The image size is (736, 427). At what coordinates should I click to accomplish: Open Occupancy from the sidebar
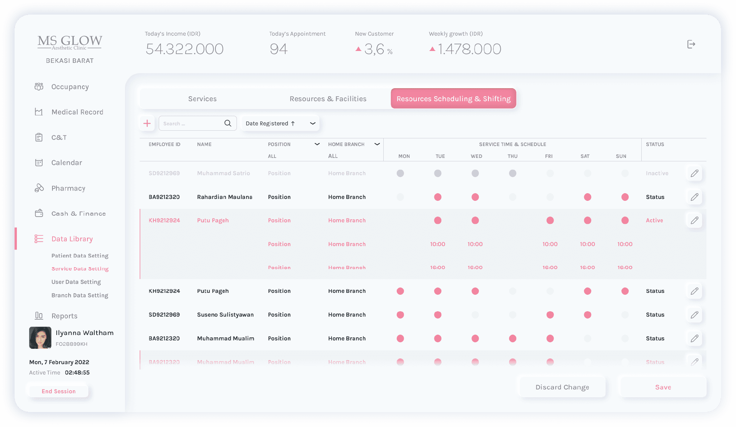point(70,87)
